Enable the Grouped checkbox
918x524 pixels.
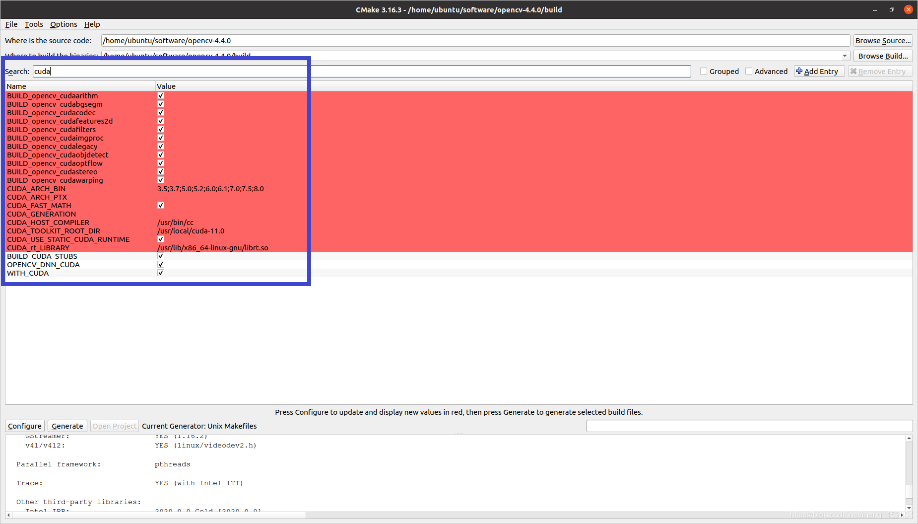pyautogui.click(x=704, y=72)
